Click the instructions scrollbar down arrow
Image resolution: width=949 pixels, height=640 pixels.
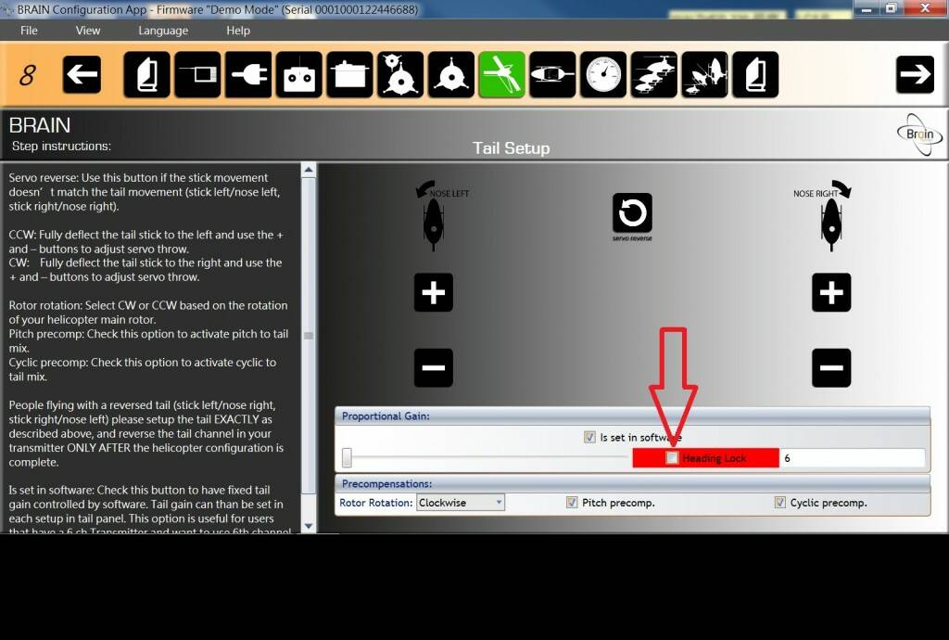[309, 526]
